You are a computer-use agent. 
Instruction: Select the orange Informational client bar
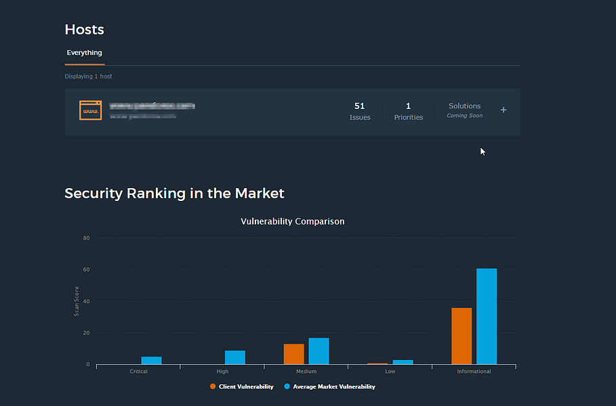(461, 336)
